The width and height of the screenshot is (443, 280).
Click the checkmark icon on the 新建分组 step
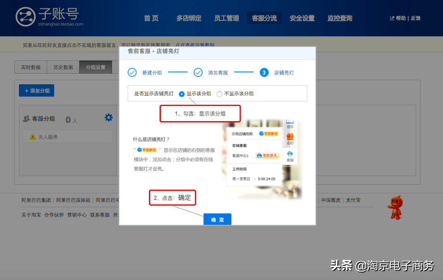point(133,72)
